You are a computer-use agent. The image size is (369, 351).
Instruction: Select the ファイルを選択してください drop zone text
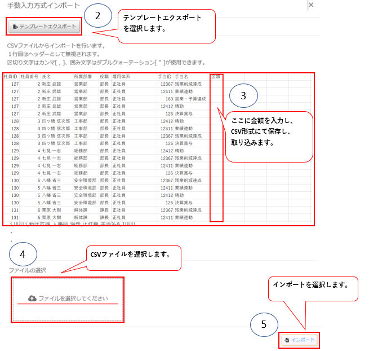tap(73, 299)
